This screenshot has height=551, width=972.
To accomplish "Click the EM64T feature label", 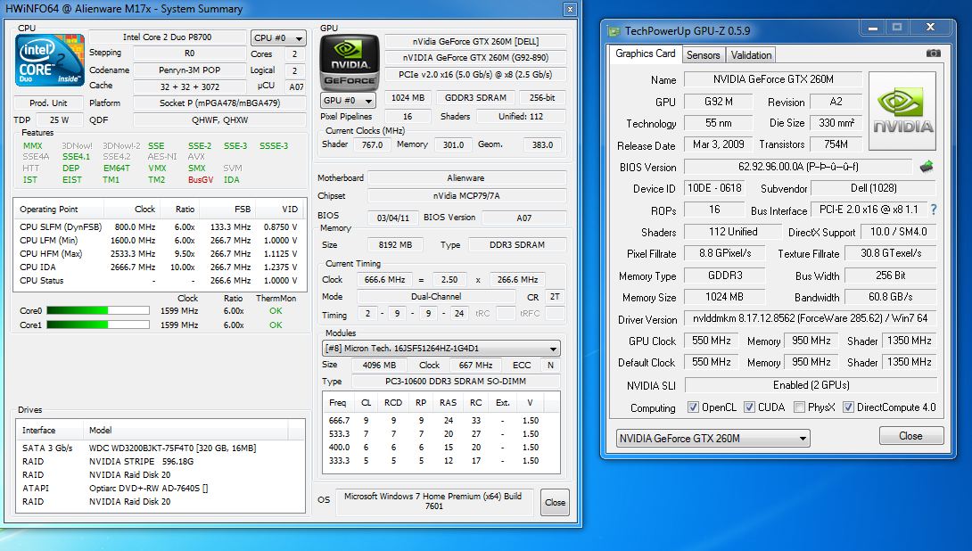I will [x=117, y=168].
